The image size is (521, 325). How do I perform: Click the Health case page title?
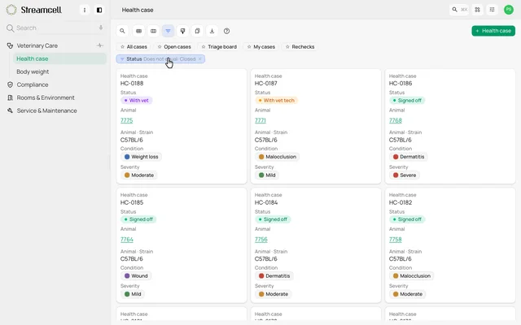click(x=138, y=10)
